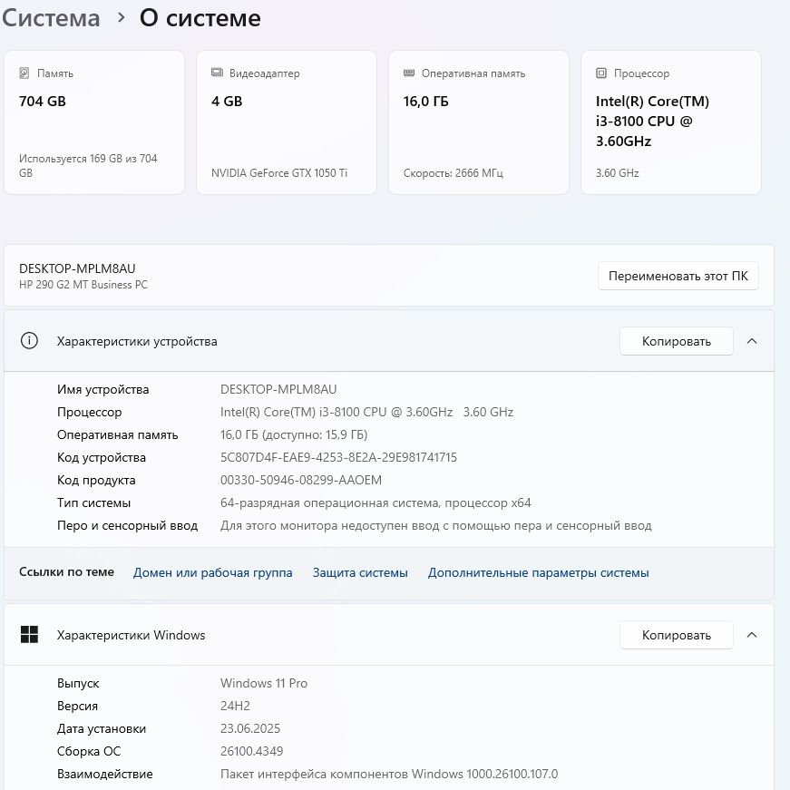The width and height of the screenshot is (790, 790).
Task: Click the pen and touch input value text
Action: tap(435, 525)
